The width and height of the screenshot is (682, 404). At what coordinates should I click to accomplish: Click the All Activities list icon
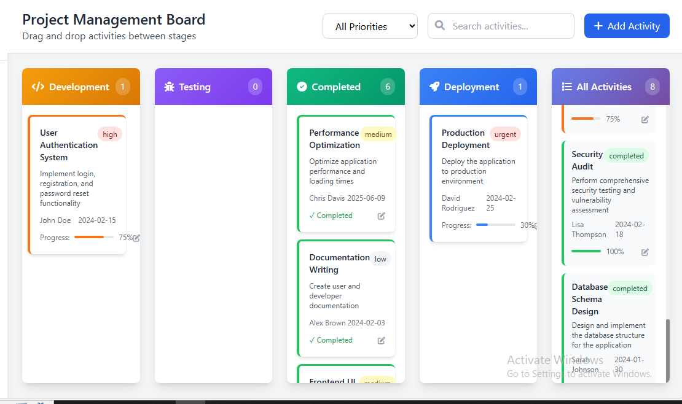(x=566, y=87)
